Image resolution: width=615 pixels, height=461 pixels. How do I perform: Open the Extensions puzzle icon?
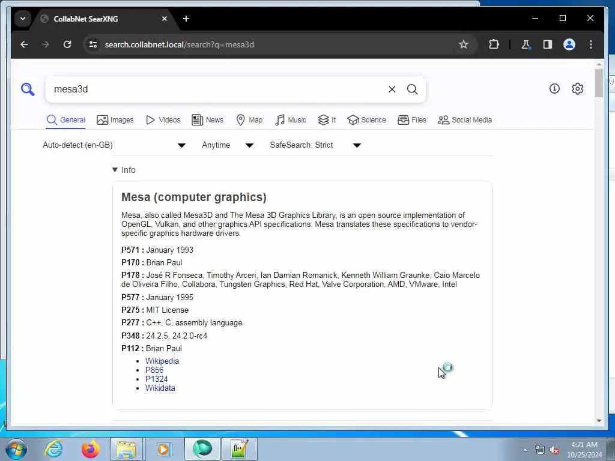(x=494, y=44)
